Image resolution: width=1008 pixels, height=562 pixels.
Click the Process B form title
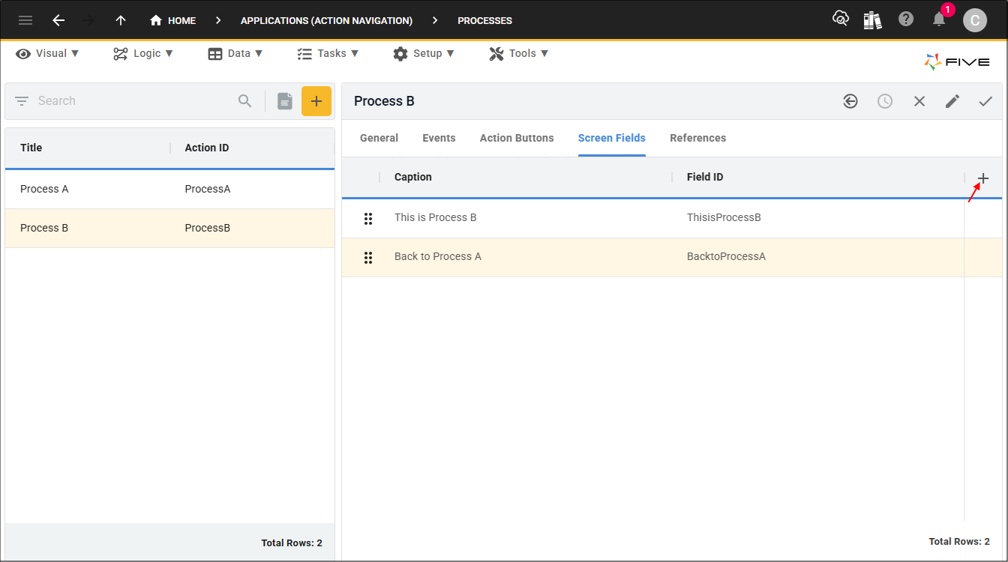pyautogui.click(x=384, y=101)
